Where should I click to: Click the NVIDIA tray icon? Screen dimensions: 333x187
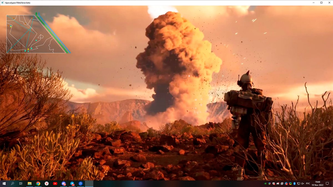coord(265,183)
